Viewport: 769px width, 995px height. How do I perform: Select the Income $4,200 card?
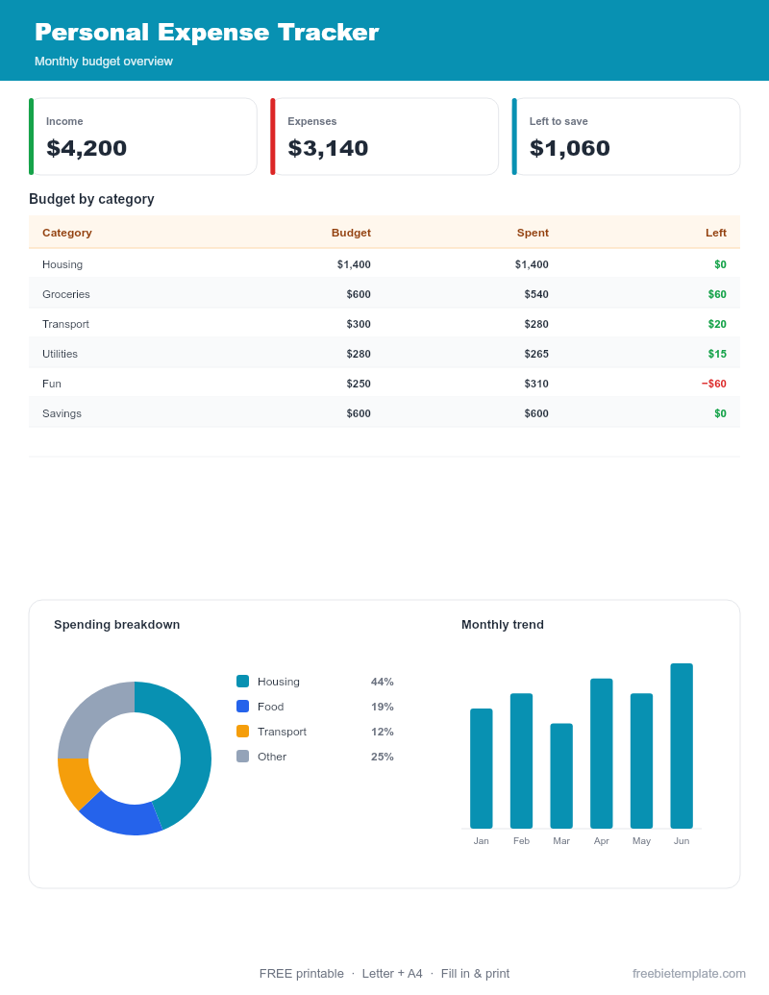click(143, 137)
